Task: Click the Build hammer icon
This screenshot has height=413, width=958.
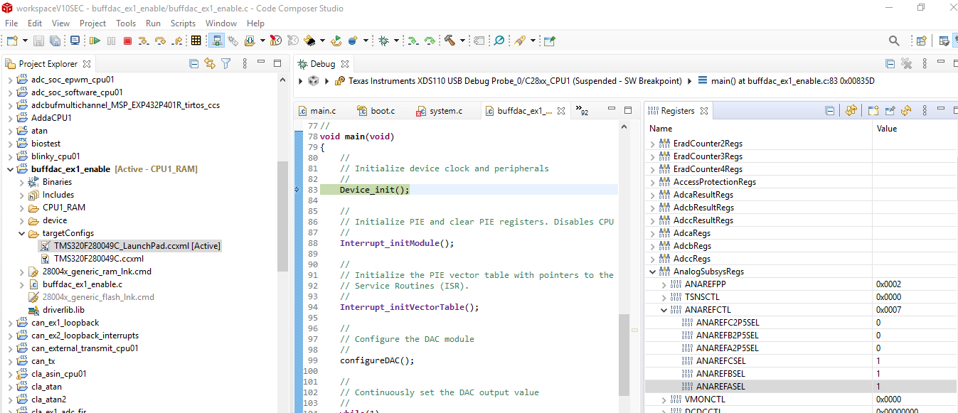Action: point(449,41)
